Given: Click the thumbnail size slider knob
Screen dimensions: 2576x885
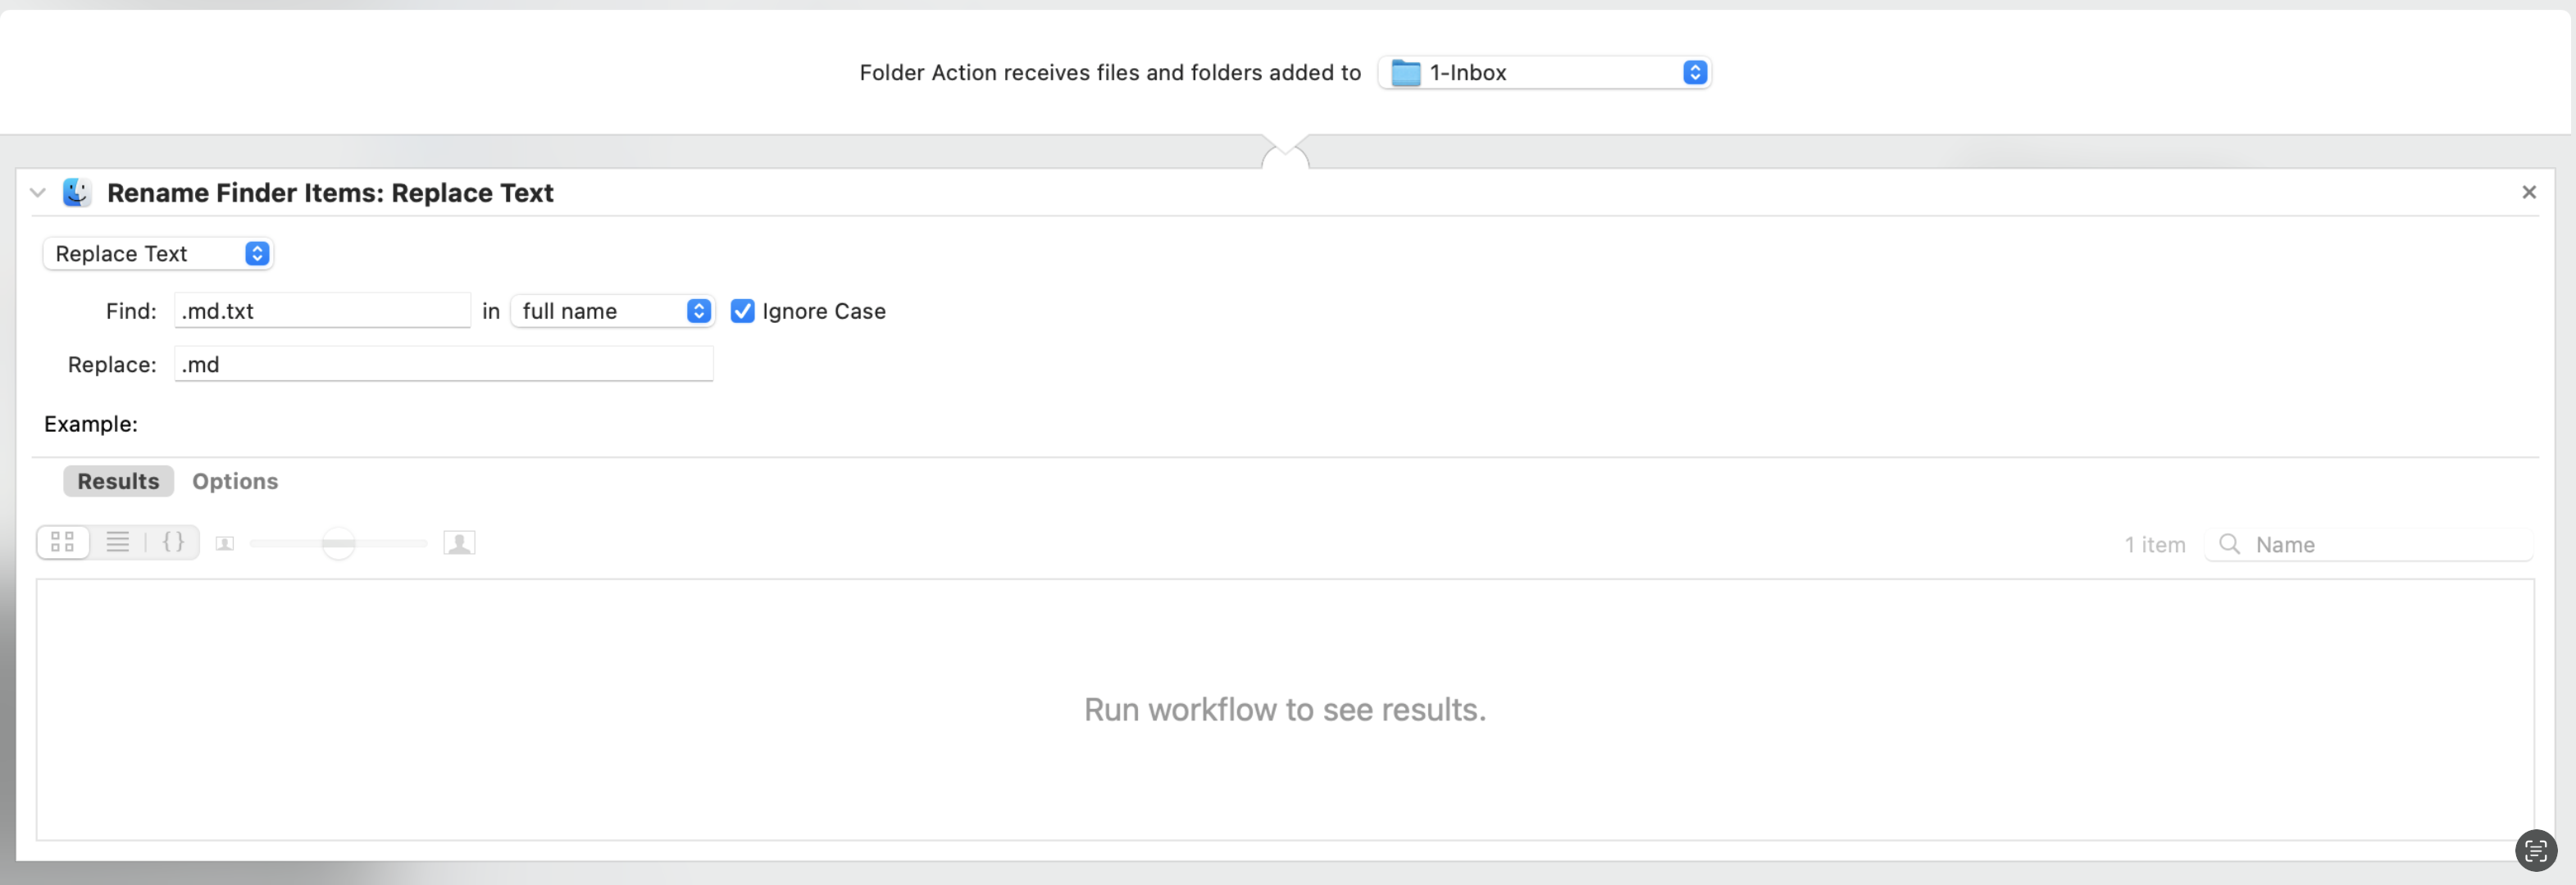Looking at the screenshot, I should [338, 543].
